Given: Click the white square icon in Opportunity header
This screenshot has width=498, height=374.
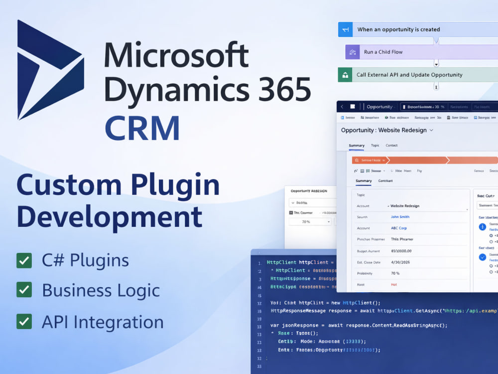Looking at the screenshot, I should pyautogui.click(x=353, y=107).
